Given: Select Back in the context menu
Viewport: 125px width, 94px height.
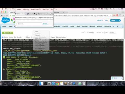Looking at the screenshot, I should point(37,32).
